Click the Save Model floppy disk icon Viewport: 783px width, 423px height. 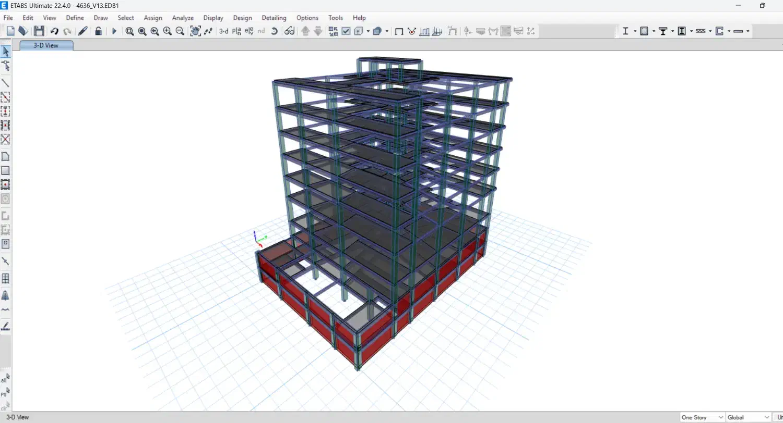click(39, 31)
